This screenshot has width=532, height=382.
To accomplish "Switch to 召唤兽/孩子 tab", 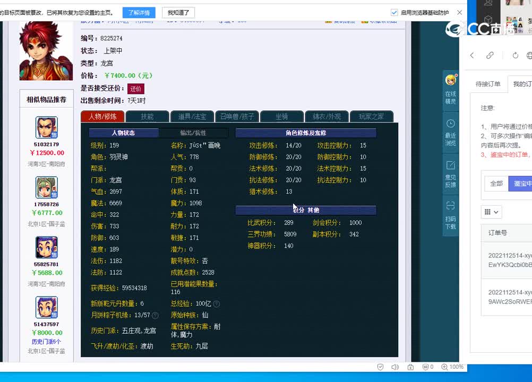I will [237, 116].
